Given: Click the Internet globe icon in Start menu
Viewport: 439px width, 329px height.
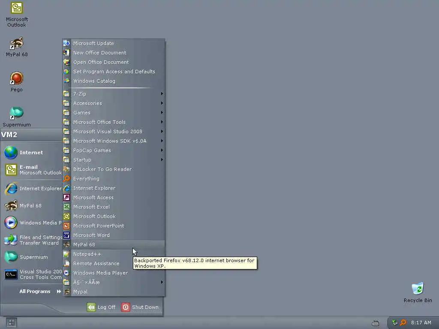Looking at the screenshot, I should pyautogui.click(x=11, y=153).
